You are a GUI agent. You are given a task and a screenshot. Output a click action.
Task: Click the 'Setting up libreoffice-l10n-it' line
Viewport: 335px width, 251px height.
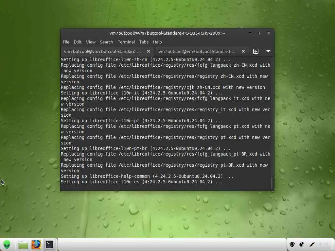pos(142,93)
